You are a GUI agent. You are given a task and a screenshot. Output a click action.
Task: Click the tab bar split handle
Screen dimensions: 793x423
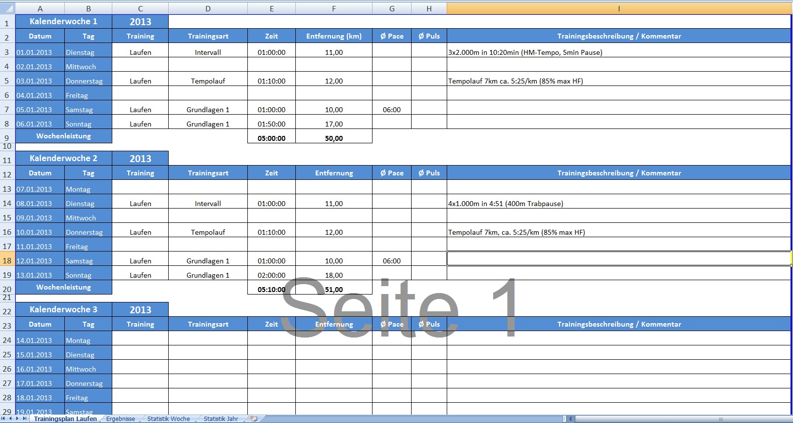[x=564, y=419]
